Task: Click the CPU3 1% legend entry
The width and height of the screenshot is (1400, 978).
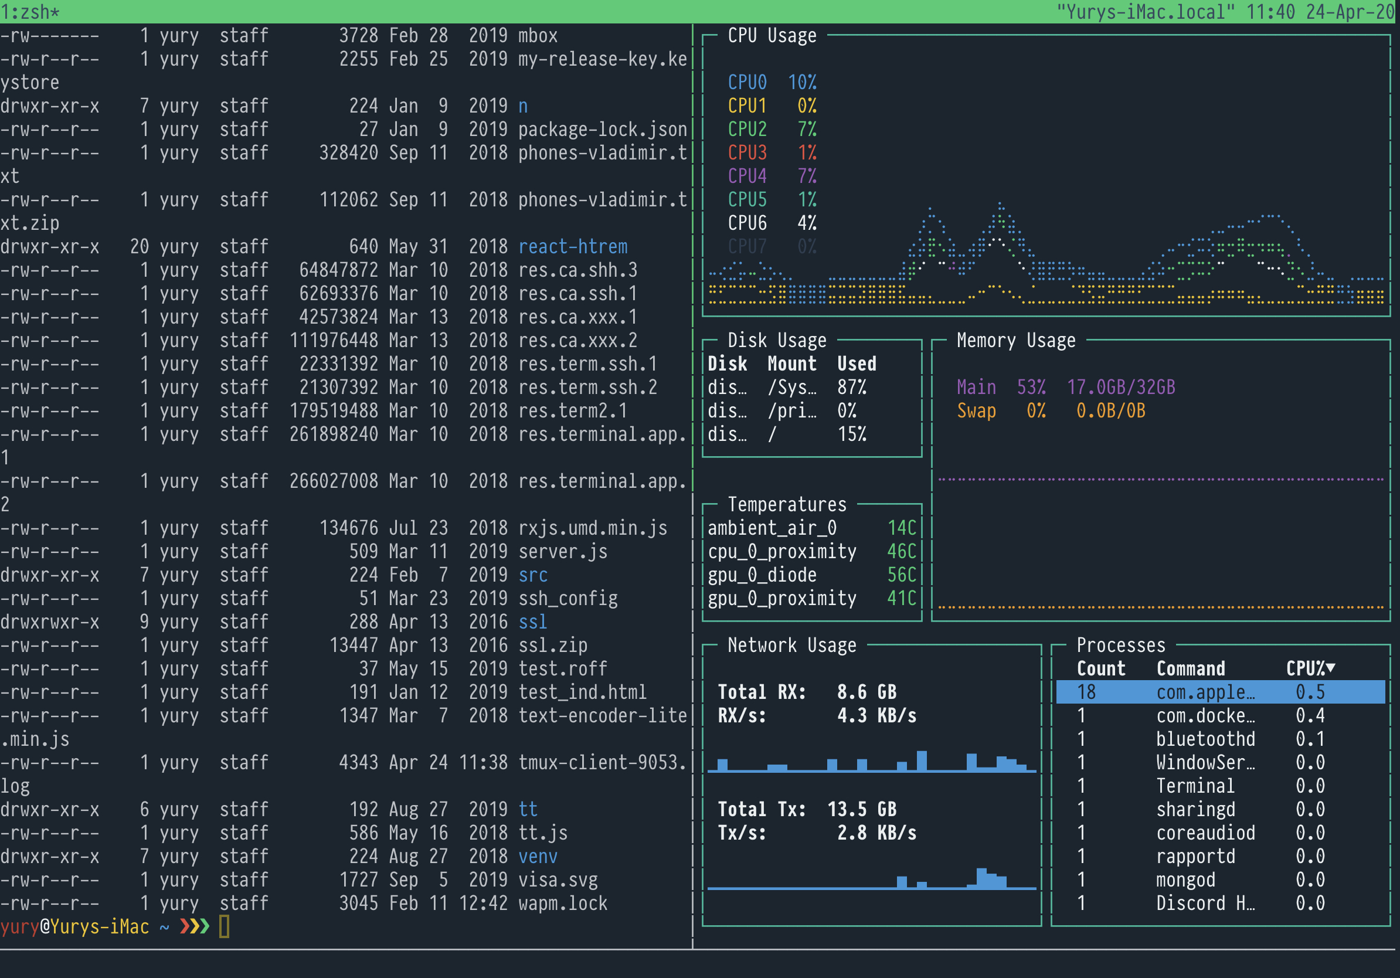Action: (x=772, y=153)
